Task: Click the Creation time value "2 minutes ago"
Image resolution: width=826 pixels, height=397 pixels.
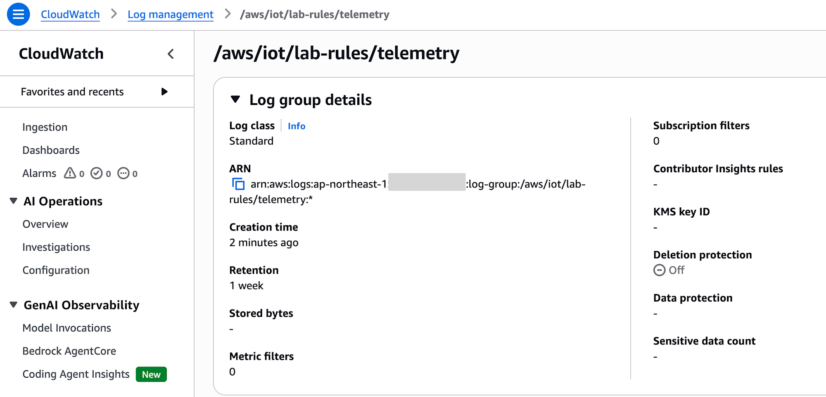Action: pyautogui.click(x=263, y=243)
